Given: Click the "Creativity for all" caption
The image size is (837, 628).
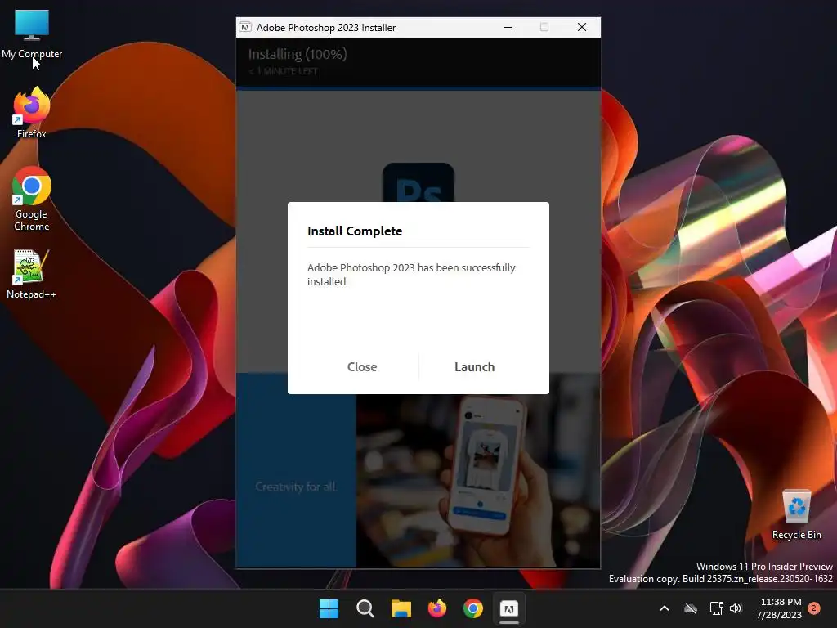Looking at the screenshot, I should point(295,487).
